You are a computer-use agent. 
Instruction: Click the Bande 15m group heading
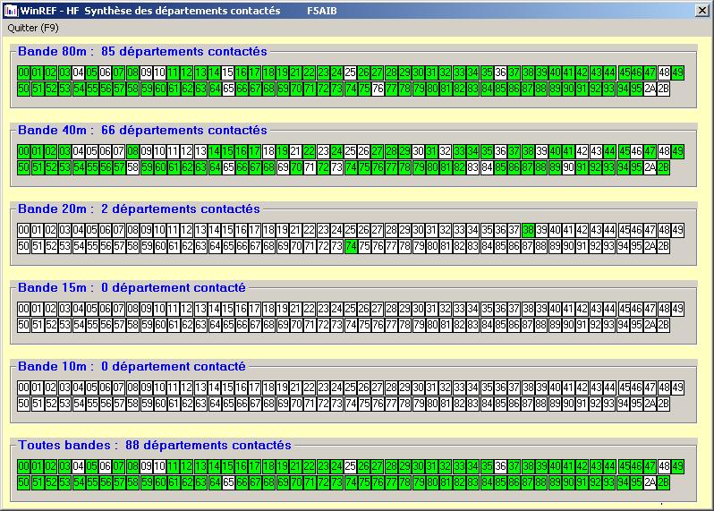[132, 288]
